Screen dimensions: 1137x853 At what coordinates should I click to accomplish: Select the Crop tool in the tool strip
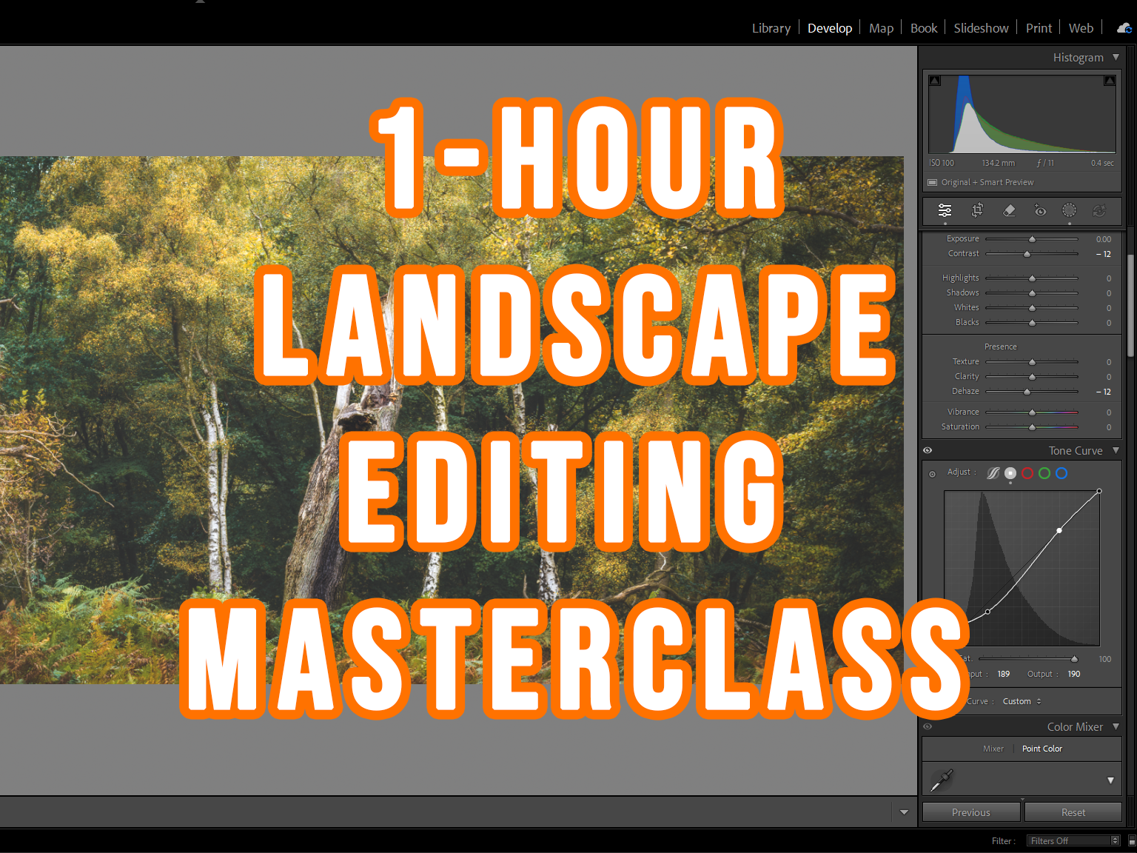click(977, 211)
